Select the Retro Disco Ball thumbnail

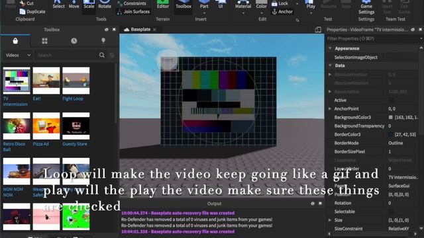coord(17,126)
